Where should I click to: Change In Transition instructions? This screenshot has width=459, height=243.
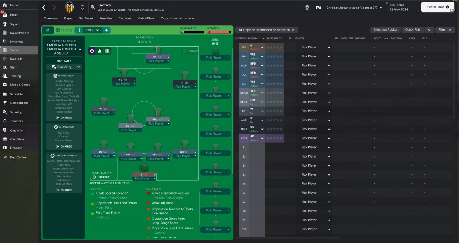click(x=64, y=146)
